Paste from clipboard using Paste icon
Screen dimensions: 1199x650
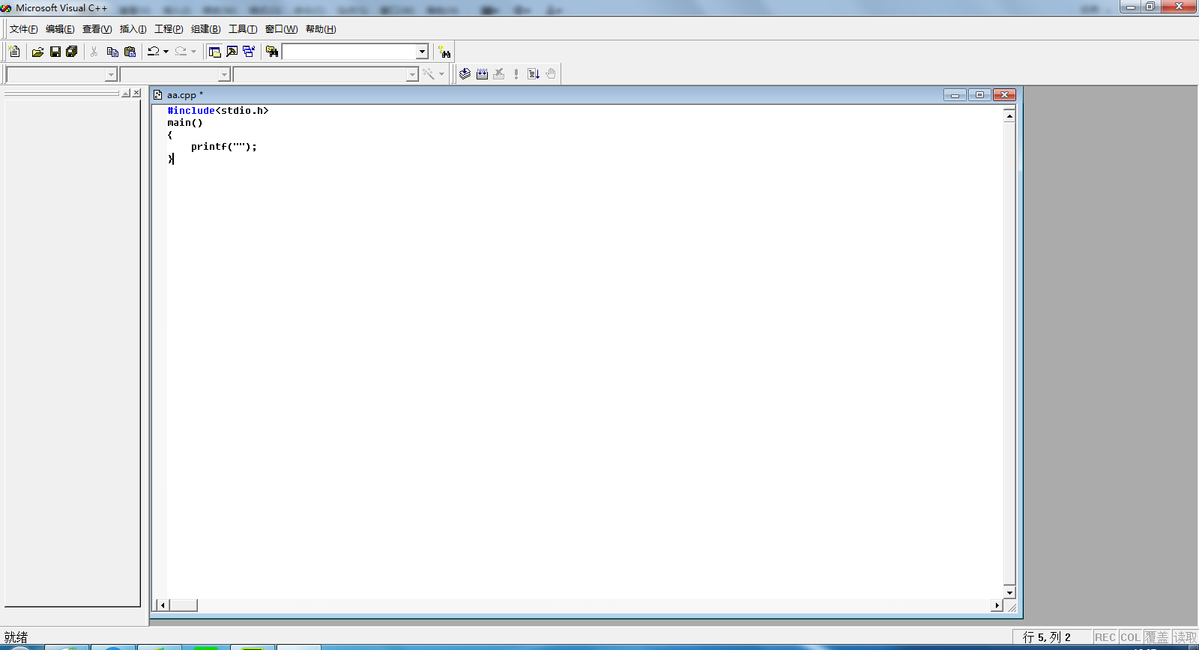coord(130,52)
